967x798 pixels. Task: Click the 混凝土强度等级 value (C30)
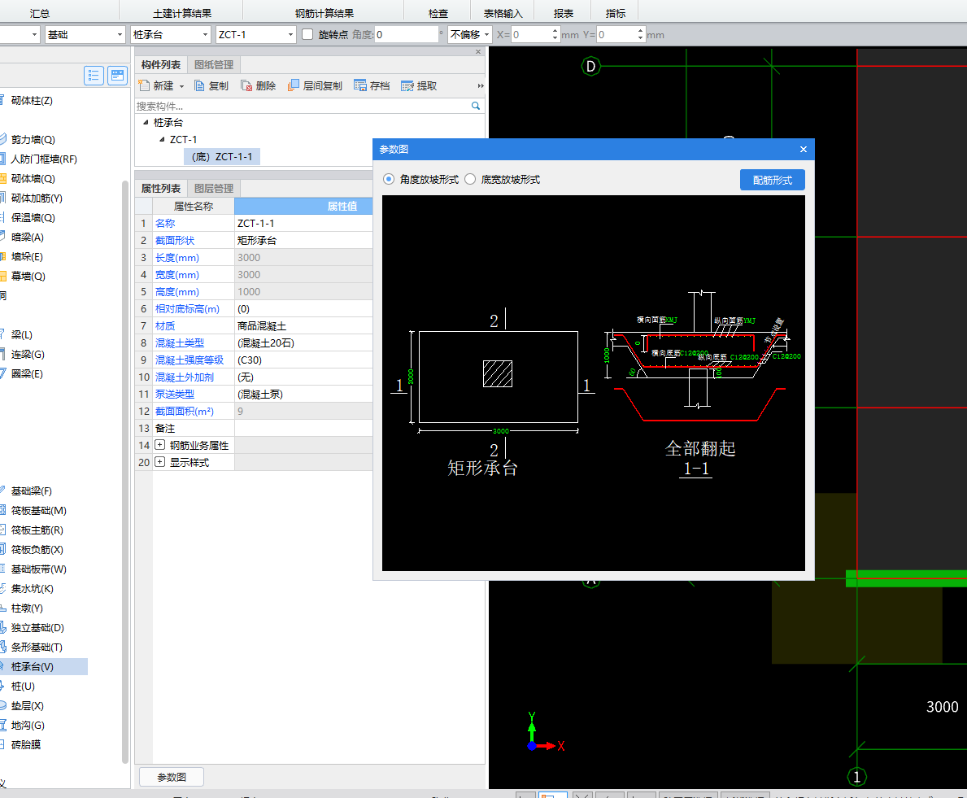click(x=303, y=360)
